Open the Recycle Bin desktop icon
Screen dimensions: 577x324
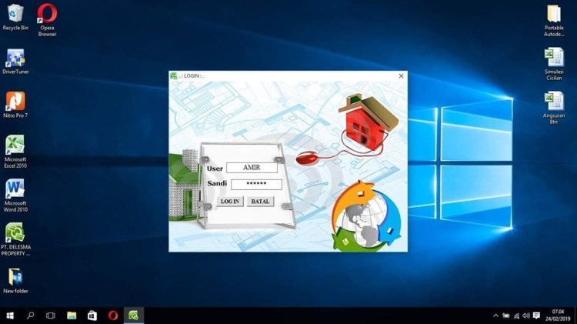[x=15, y=14]
